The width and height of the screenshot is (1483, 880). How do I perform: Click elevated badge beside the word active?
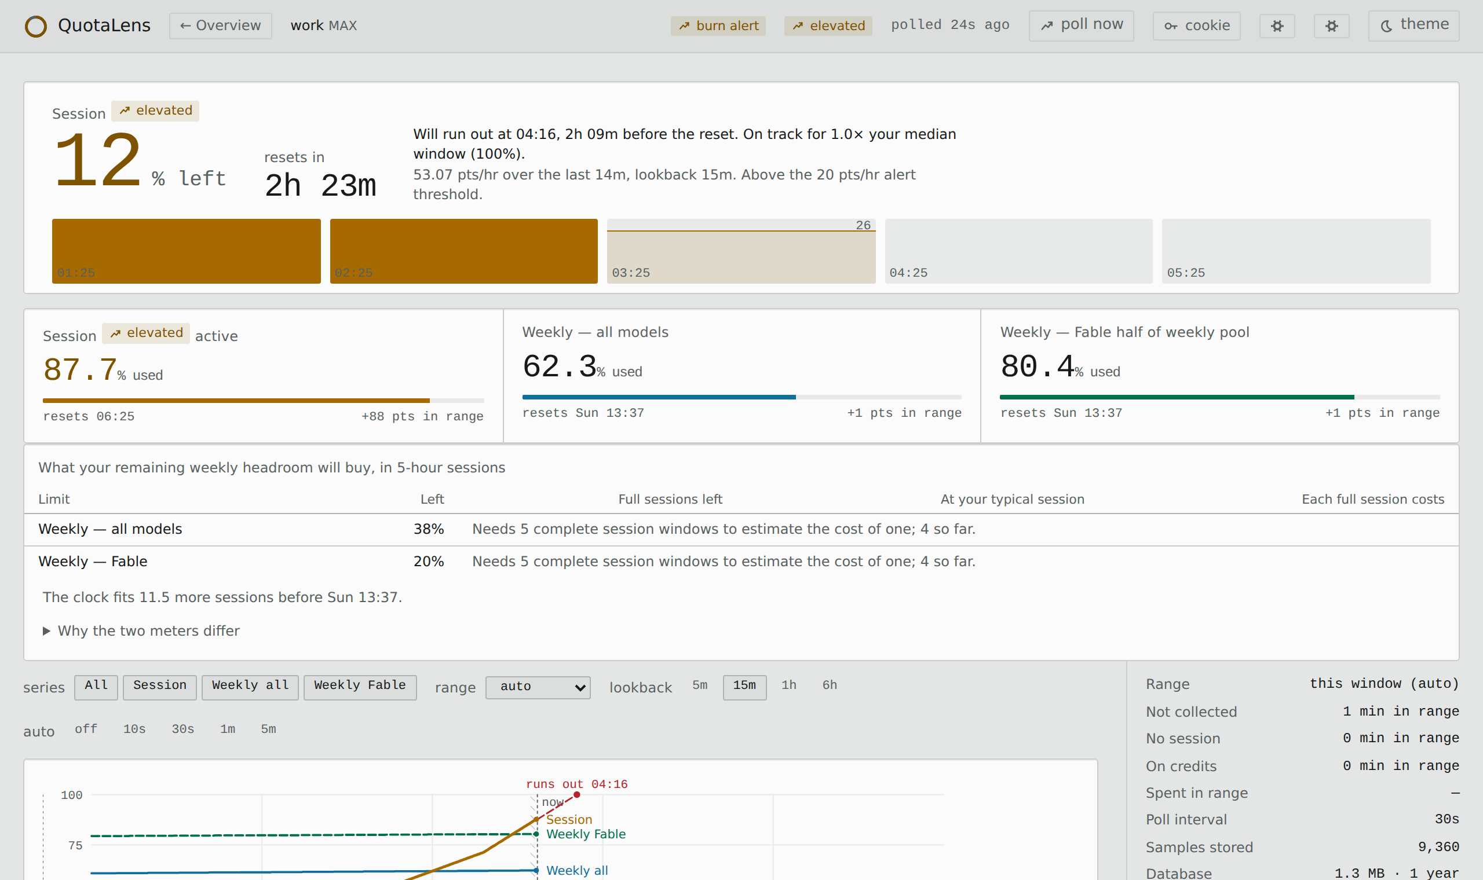[146, 333]
